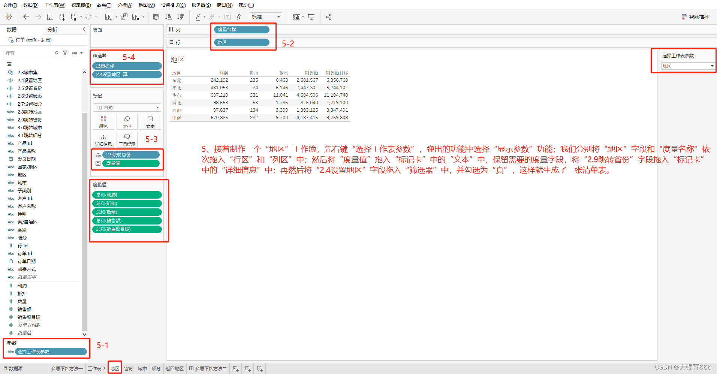Click the 大小 size marks button
Screen dimensions: 717x374
pos(127,122)
